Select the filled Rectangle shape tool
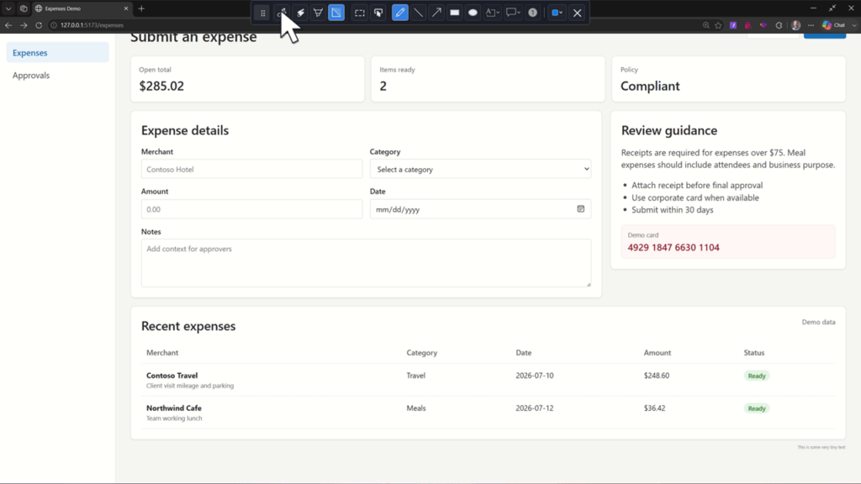861x484 pixels. (x=455, y=13)
